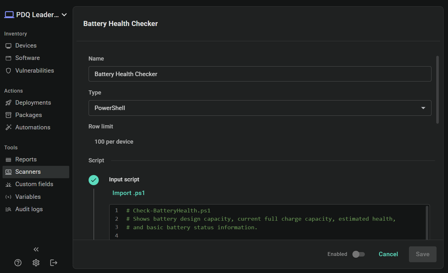Click the Custom fields icon
448x273 pixels.
[x=9, y=184]
